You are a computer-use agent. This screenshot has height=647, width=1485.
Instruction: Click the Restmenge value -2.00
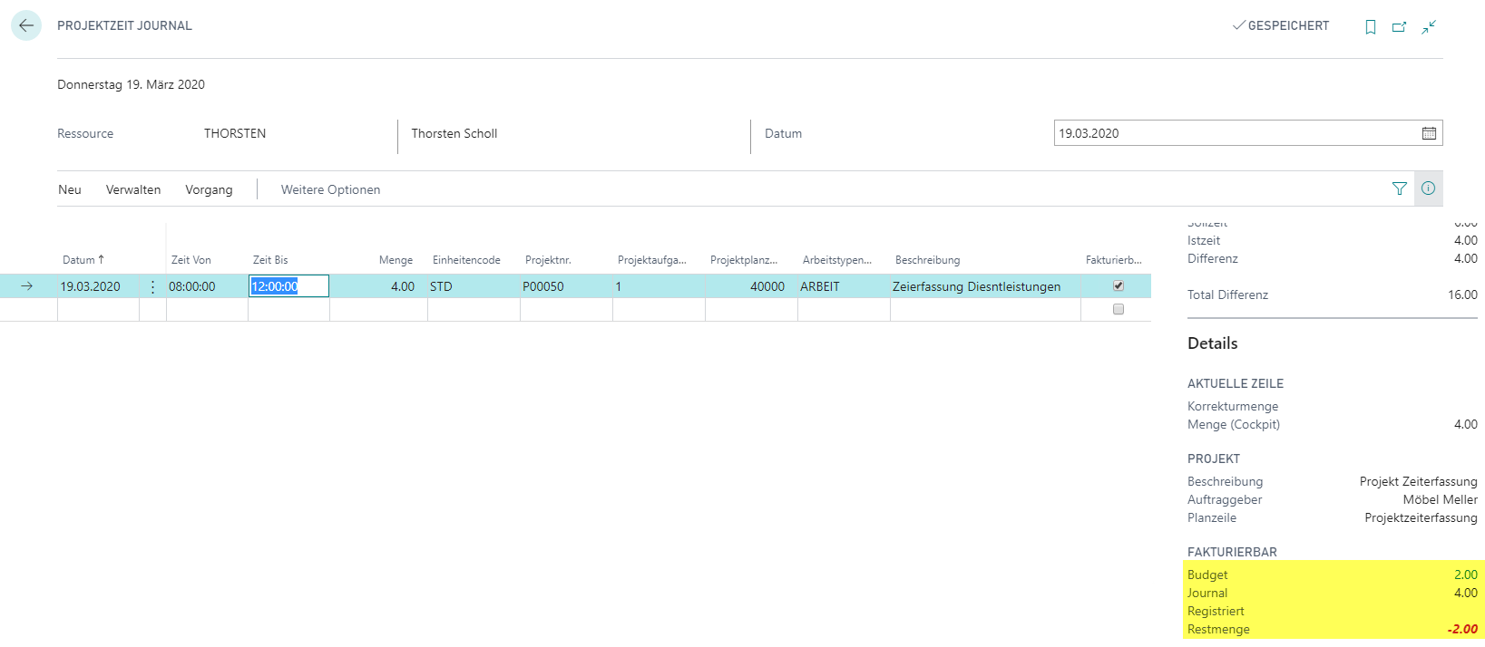point(1462,629)
